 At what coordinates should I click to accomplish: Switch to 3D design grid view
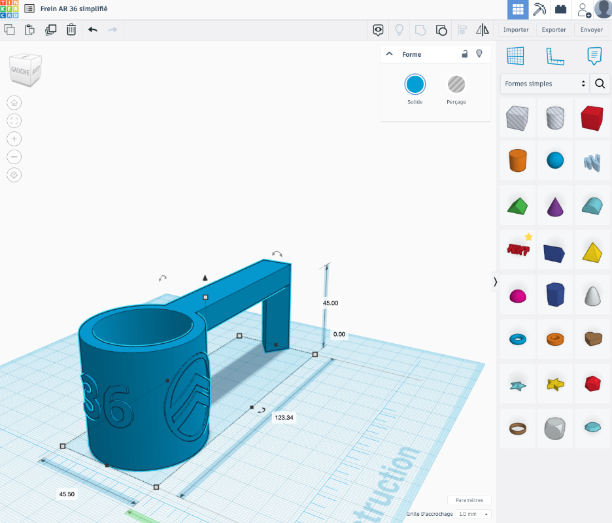pos(518,9)
